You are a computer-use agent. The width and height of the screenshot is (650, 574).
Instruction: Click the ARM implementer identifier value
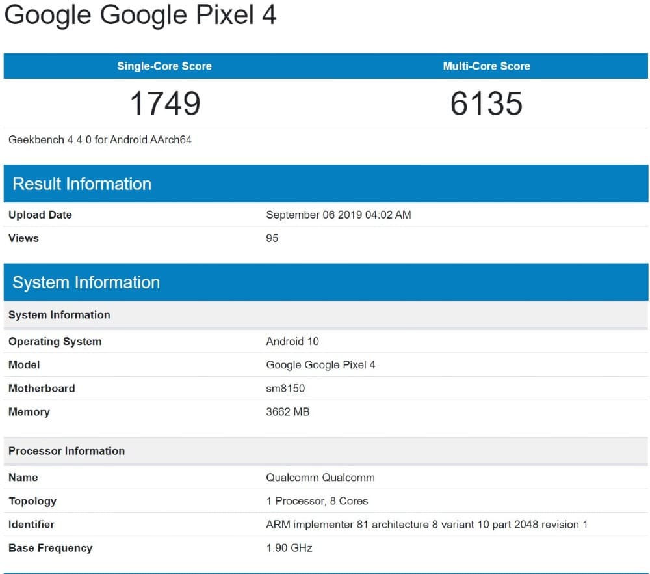point(426,525)
